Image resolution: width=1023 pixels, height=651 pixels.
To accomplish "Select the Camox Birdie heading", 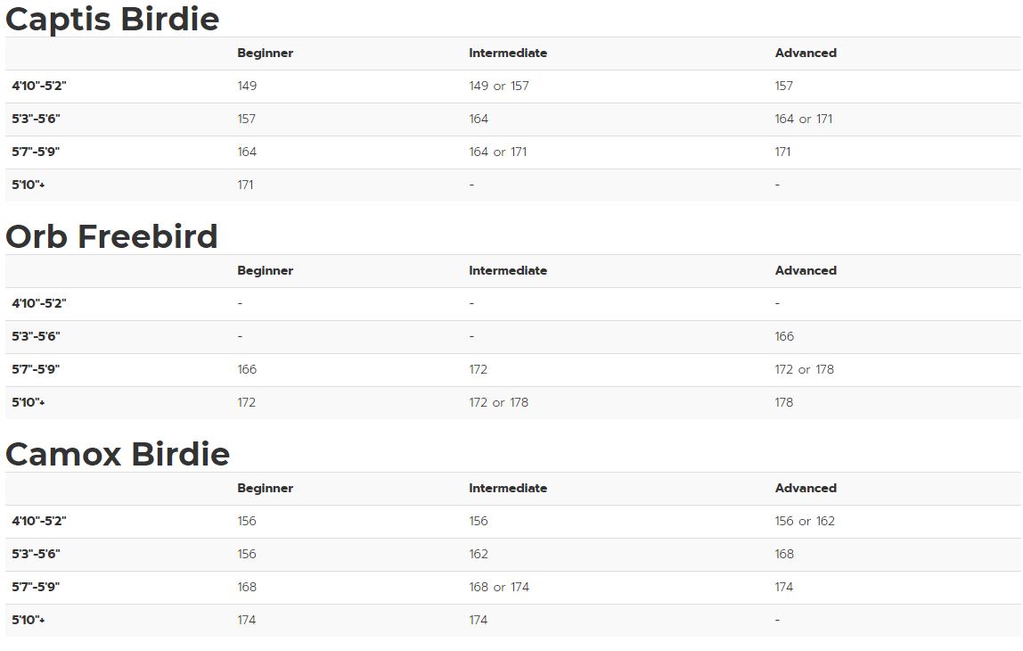I will click(x=118, y=454).
